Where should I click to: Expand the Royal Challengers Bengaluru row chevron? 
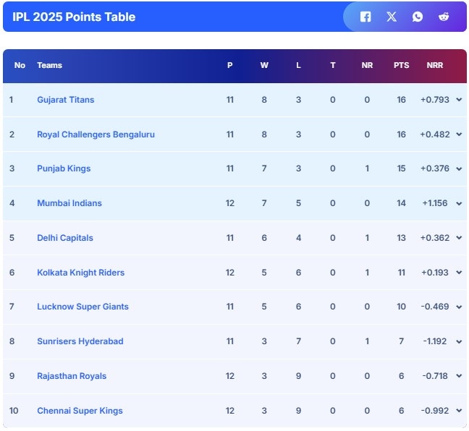tap(459, 135)
